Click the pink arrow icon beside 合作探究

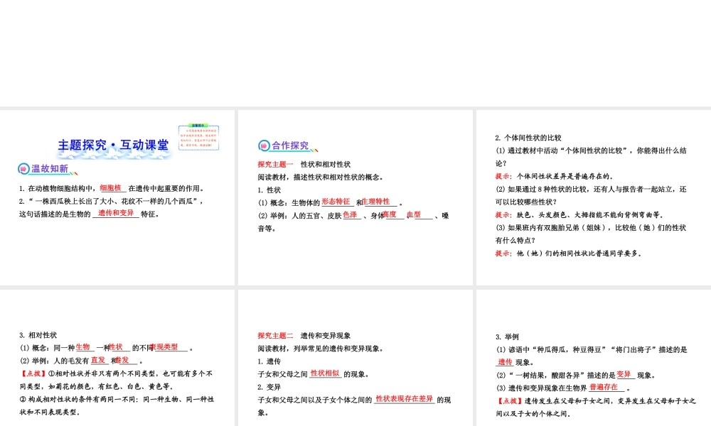[x=264, y=146]
